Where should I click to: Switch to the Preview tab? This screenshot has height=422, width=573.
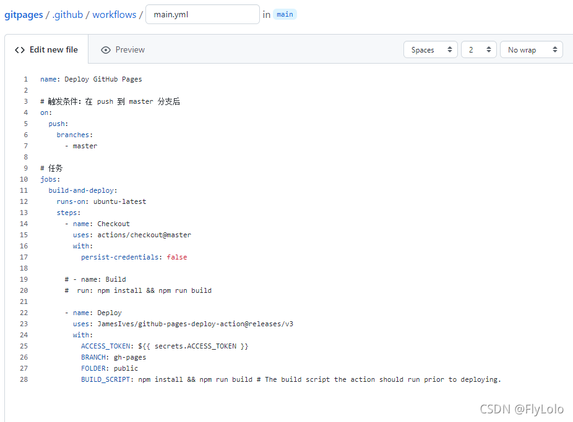(x=123, y=49)
